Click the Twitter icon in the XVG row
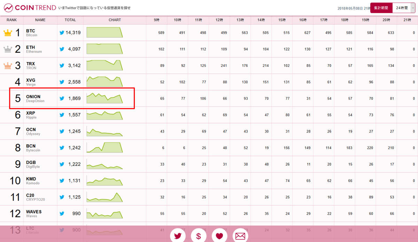418x242 pixels. coord(62,82)
